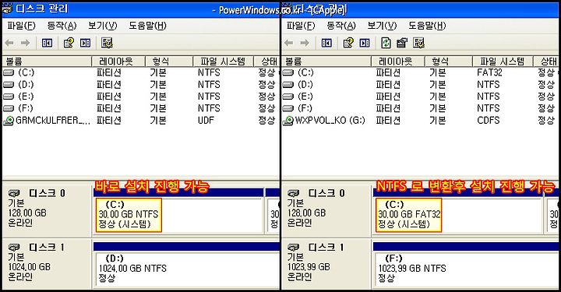Sort by 볼륨 column in right window

[326, 62]
